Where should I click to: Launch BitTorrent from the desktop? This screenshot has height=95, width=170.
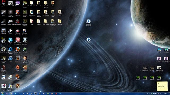coord(18,3)
